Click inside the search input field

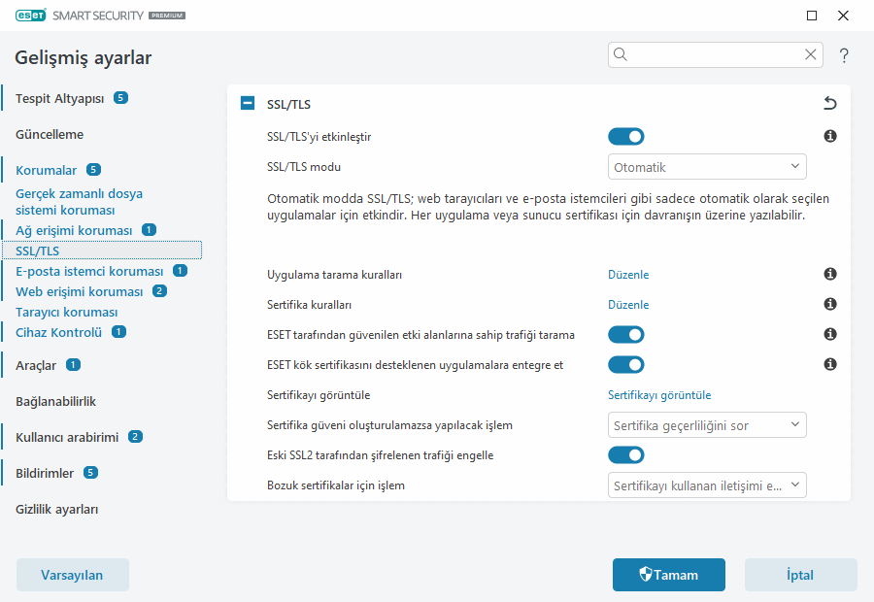709,54
